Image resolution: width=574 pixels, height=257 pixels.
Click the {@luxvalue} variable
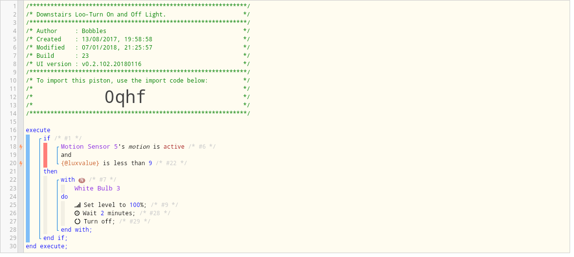point(80,163)
